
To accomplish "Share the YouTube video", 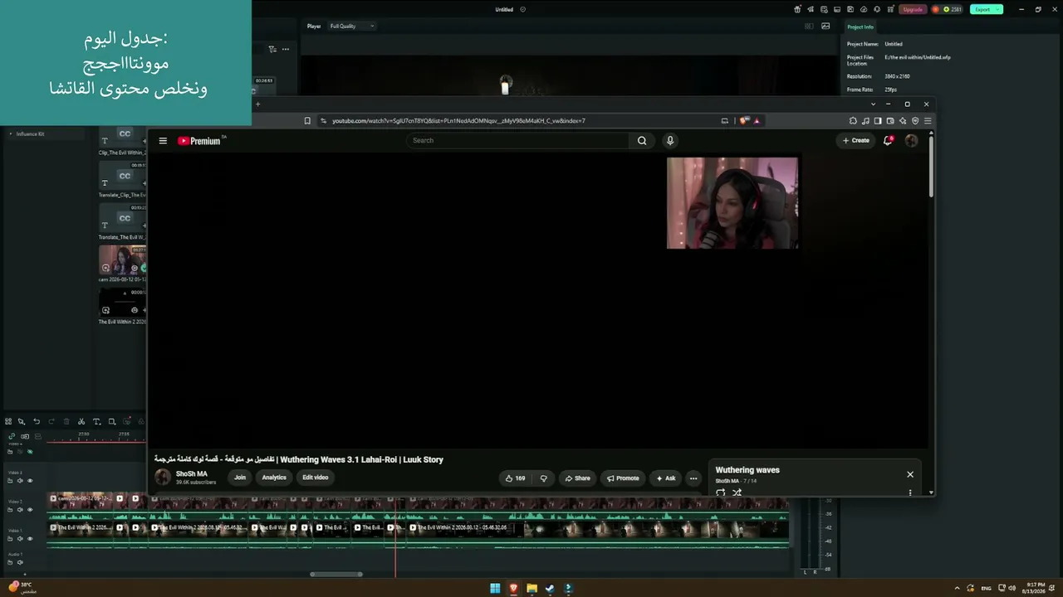I will [577, 478].
